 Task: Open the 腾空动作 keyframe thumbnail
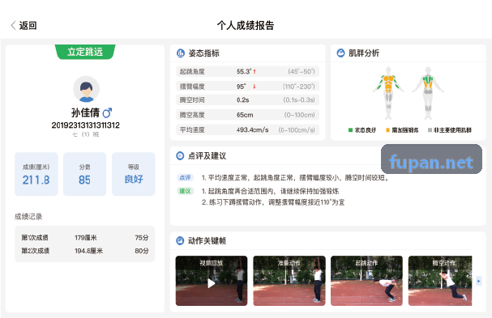pyautogui.click(x=440, y=281)
